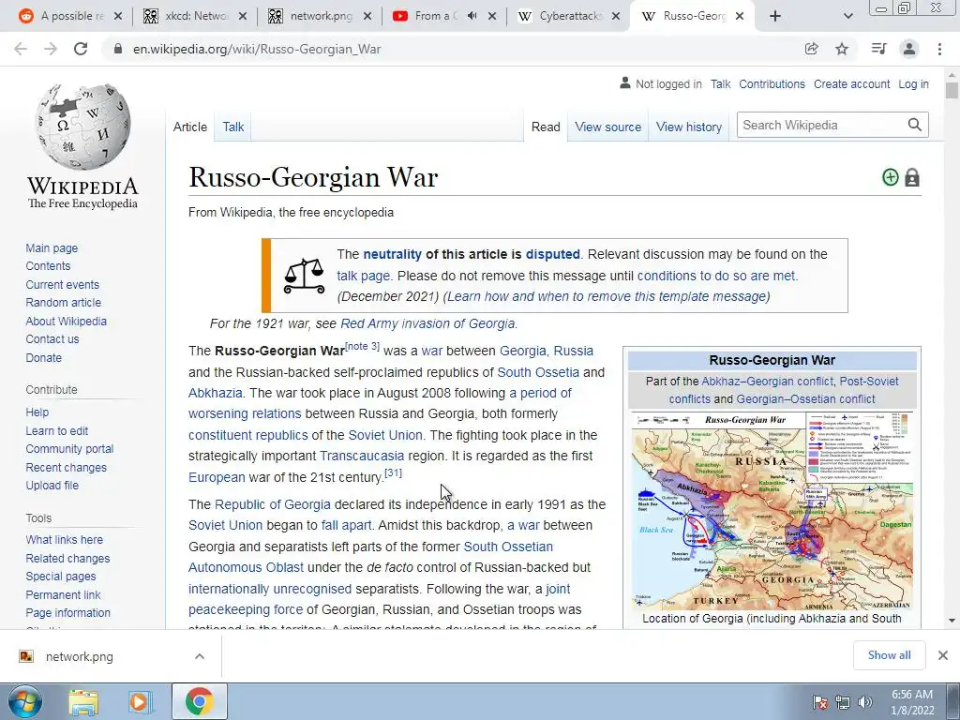Click the network tray icon
This screenshot has height=720, width=960.
843,702
